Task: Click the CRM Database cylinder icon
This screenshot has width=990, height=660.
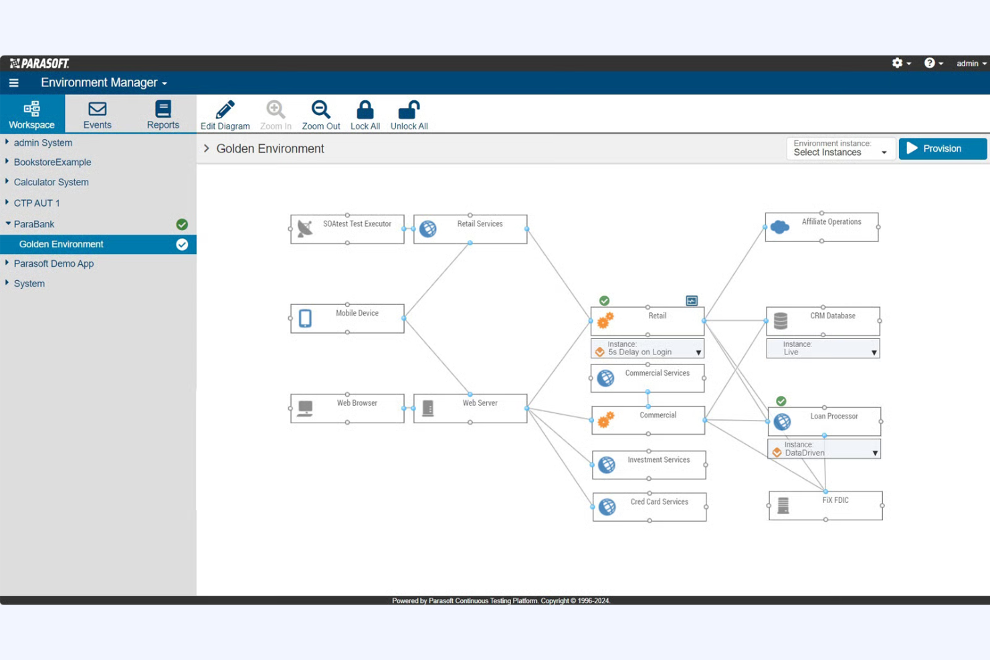Action: (781, 321)
